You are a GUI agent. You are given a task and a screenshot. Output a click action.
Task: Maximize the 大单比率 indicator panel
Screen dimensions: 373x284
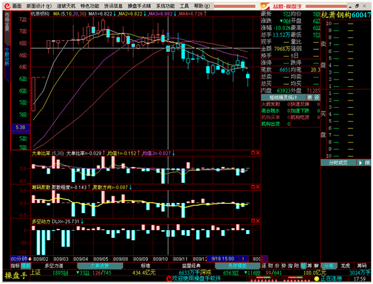[253, 153]
